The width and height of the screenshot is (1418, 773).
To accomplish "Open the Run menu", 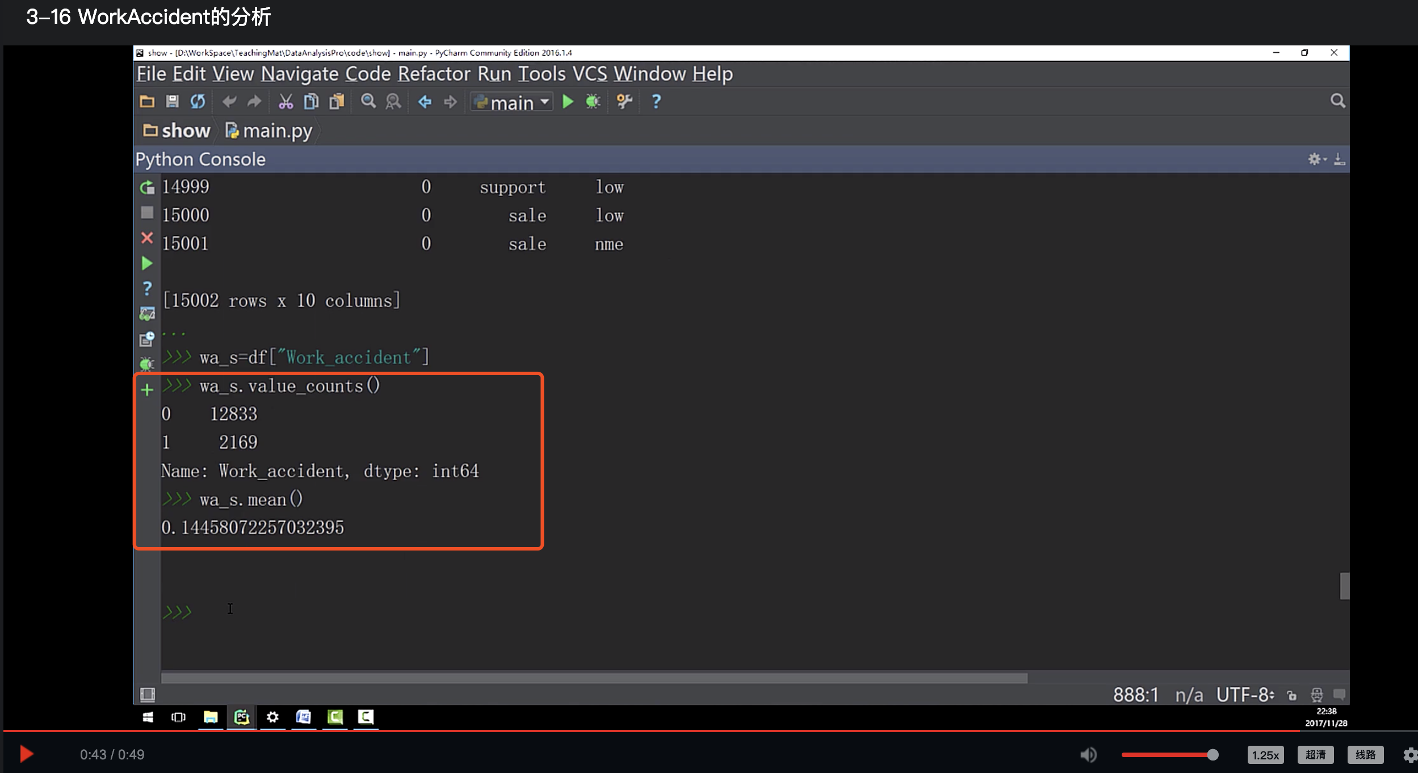I will point(494,74).
